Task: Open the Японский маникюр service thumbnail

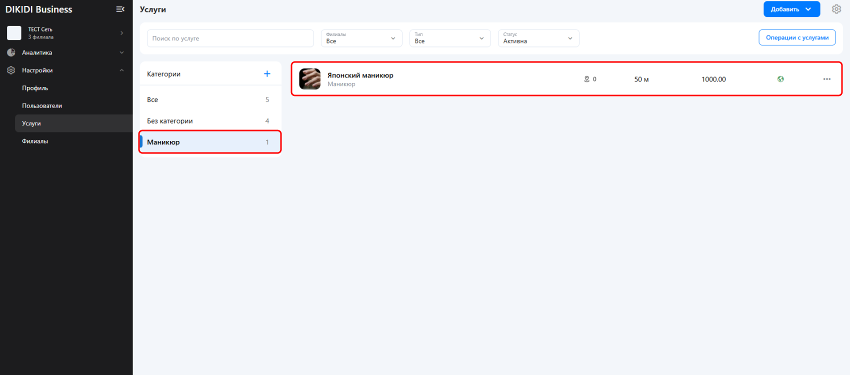Action: (309, 79)
